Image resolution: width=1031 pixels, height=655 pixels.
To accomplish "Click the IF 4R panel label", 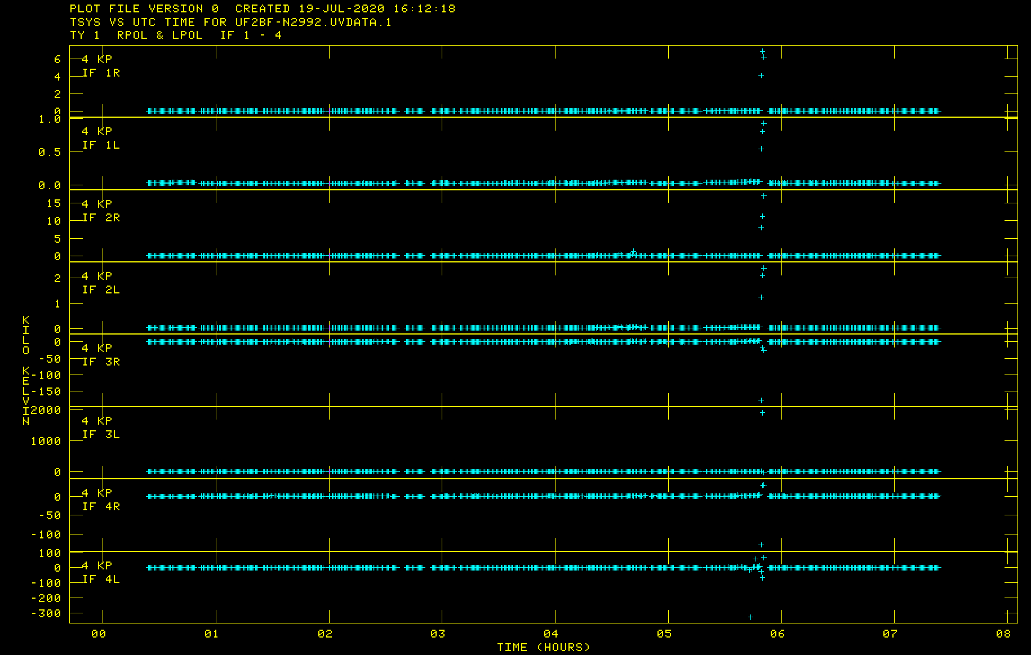I will coord(101,507).
